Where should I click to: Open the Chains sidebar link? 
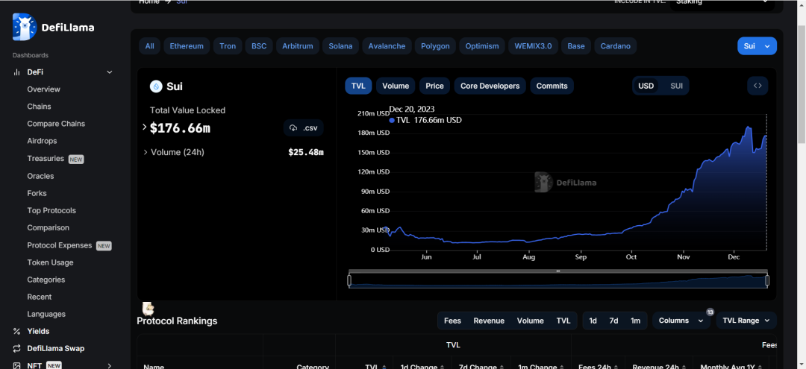point(39,107)
